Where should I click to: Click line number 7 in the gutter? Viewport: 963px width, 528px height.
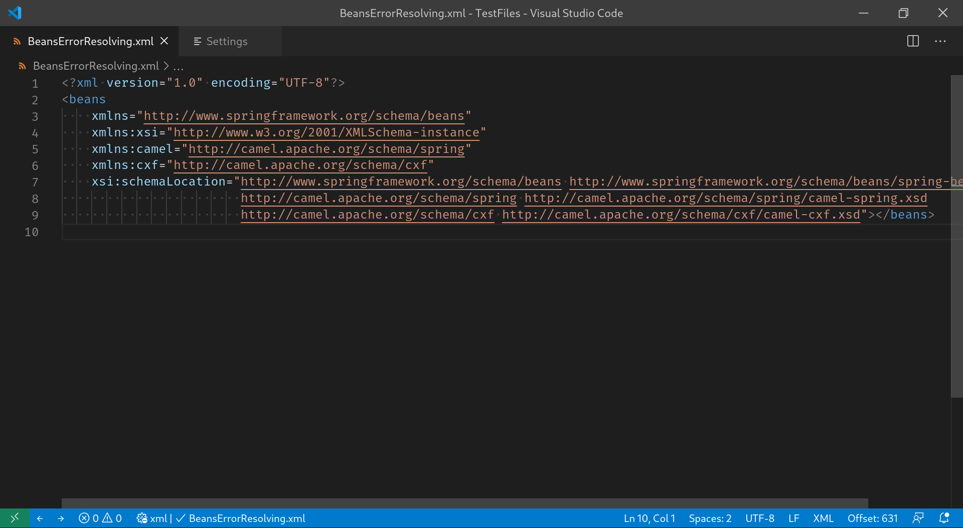pyautogui.click(x=35, y=182)
